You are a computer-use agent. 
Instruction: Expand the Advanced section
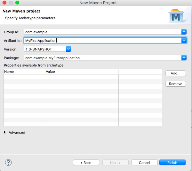tap(5, 132)
